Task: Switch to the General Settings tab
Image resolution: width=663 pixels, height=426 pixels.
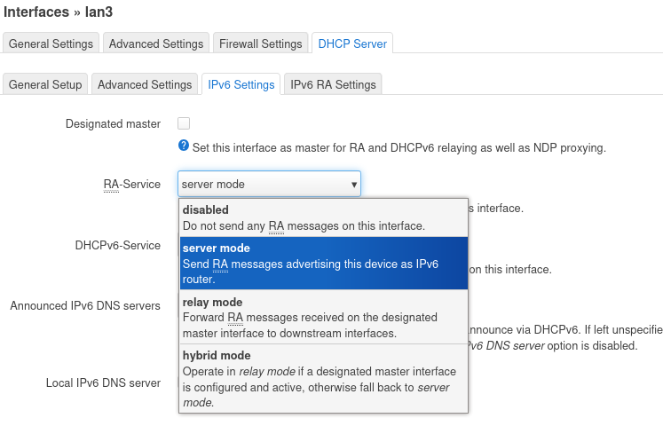Action: click(x=51, y=43)
